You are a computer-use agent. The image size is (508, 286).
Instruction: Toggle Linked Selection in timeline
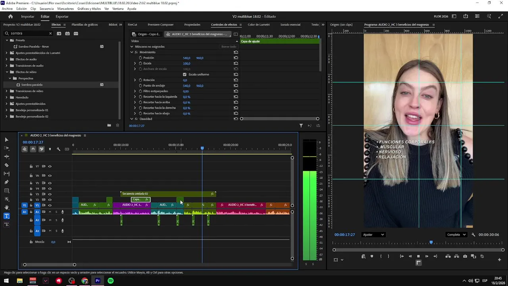point(41,149)
